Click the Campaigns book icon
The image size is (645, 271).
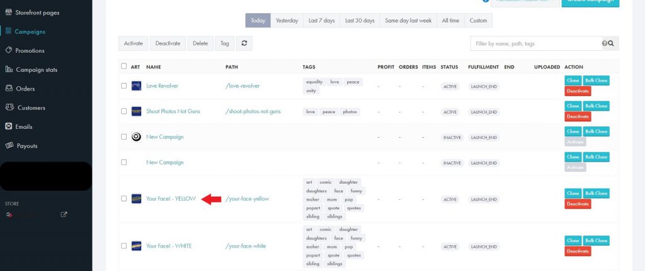[x=9, y=31]
